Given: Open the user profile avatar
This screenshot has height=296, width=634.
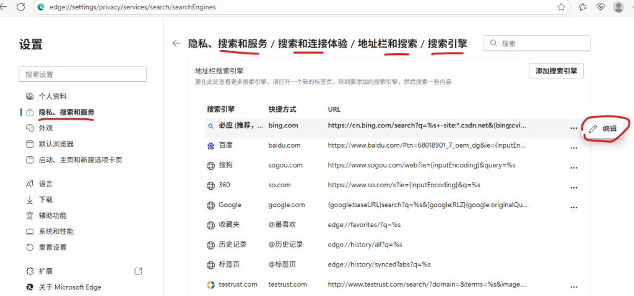Looking at the screenshot, I should (619, 7).
